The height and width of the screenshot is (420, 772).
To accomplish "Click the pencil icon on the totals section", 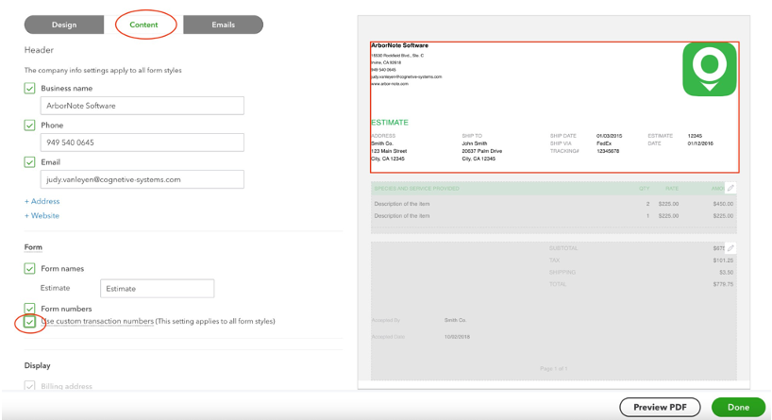I will [x=730, y=247].
